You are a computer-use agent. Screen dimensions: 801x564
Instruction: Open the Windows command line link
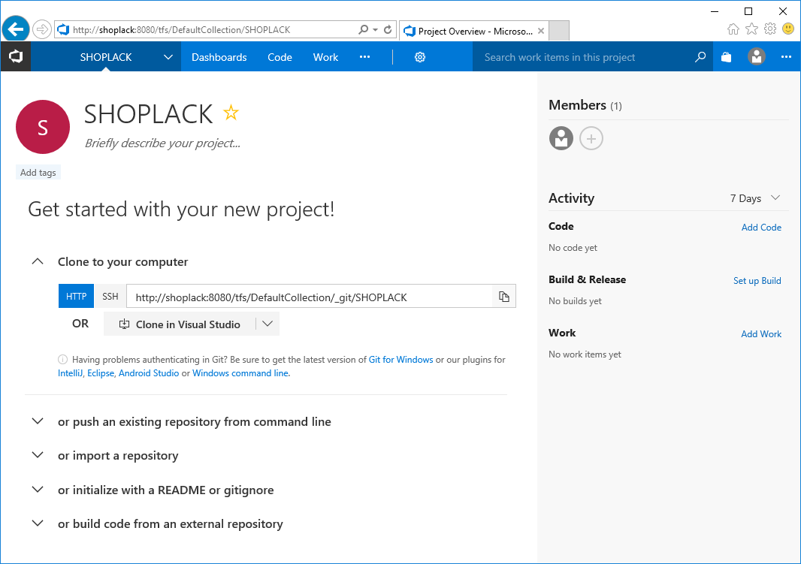click(240, 373)
